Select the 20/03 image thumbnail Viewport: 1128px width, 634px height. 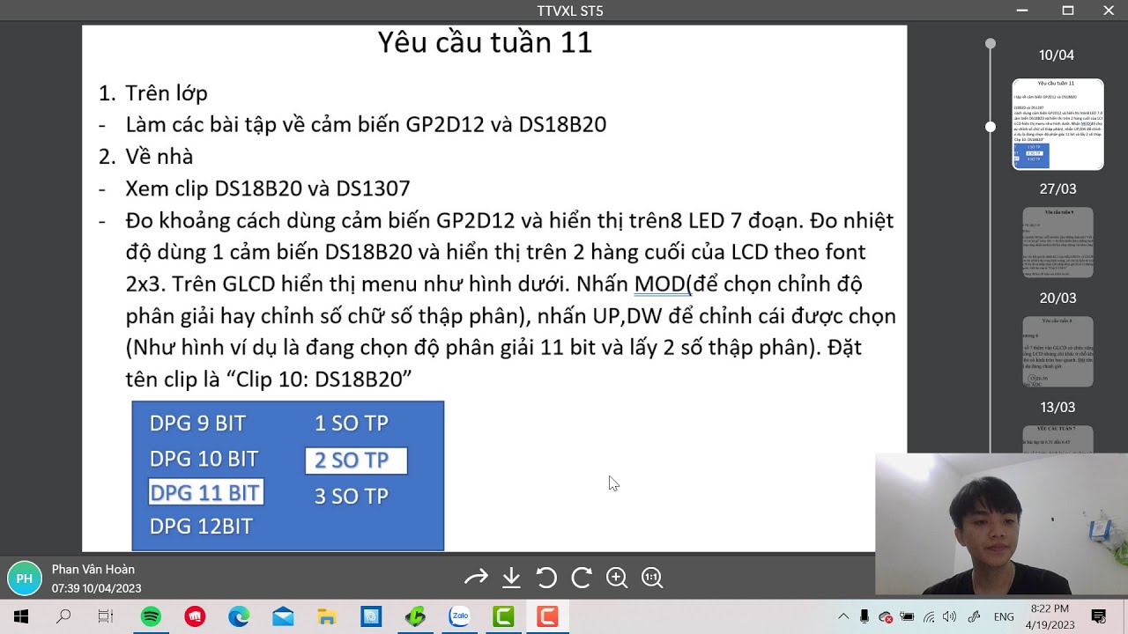click(1057, 351)
